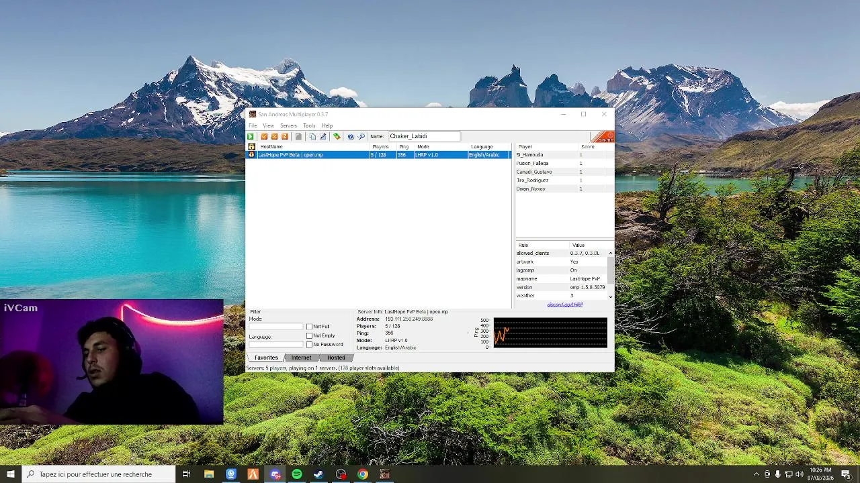The image size is (860, 483).
Task: Sort by the Language column header
Action: (x=489, y=146)
